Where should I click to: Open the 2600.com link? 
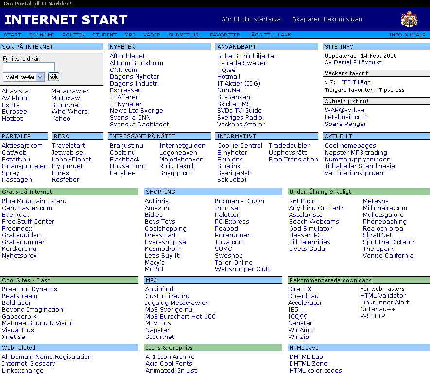[304, 201]
